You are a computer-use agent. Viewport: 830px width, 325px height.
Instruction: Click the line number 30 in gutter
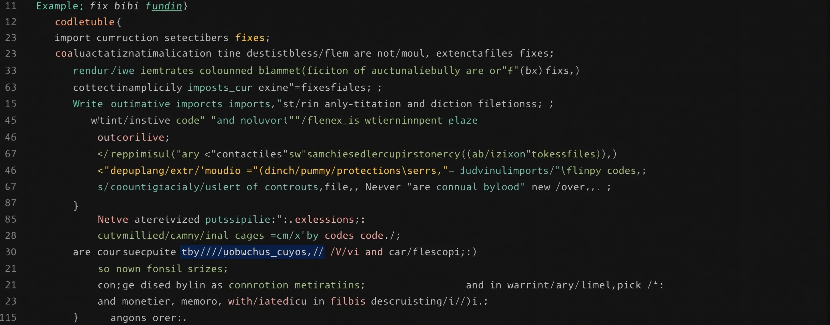(11, 252)
